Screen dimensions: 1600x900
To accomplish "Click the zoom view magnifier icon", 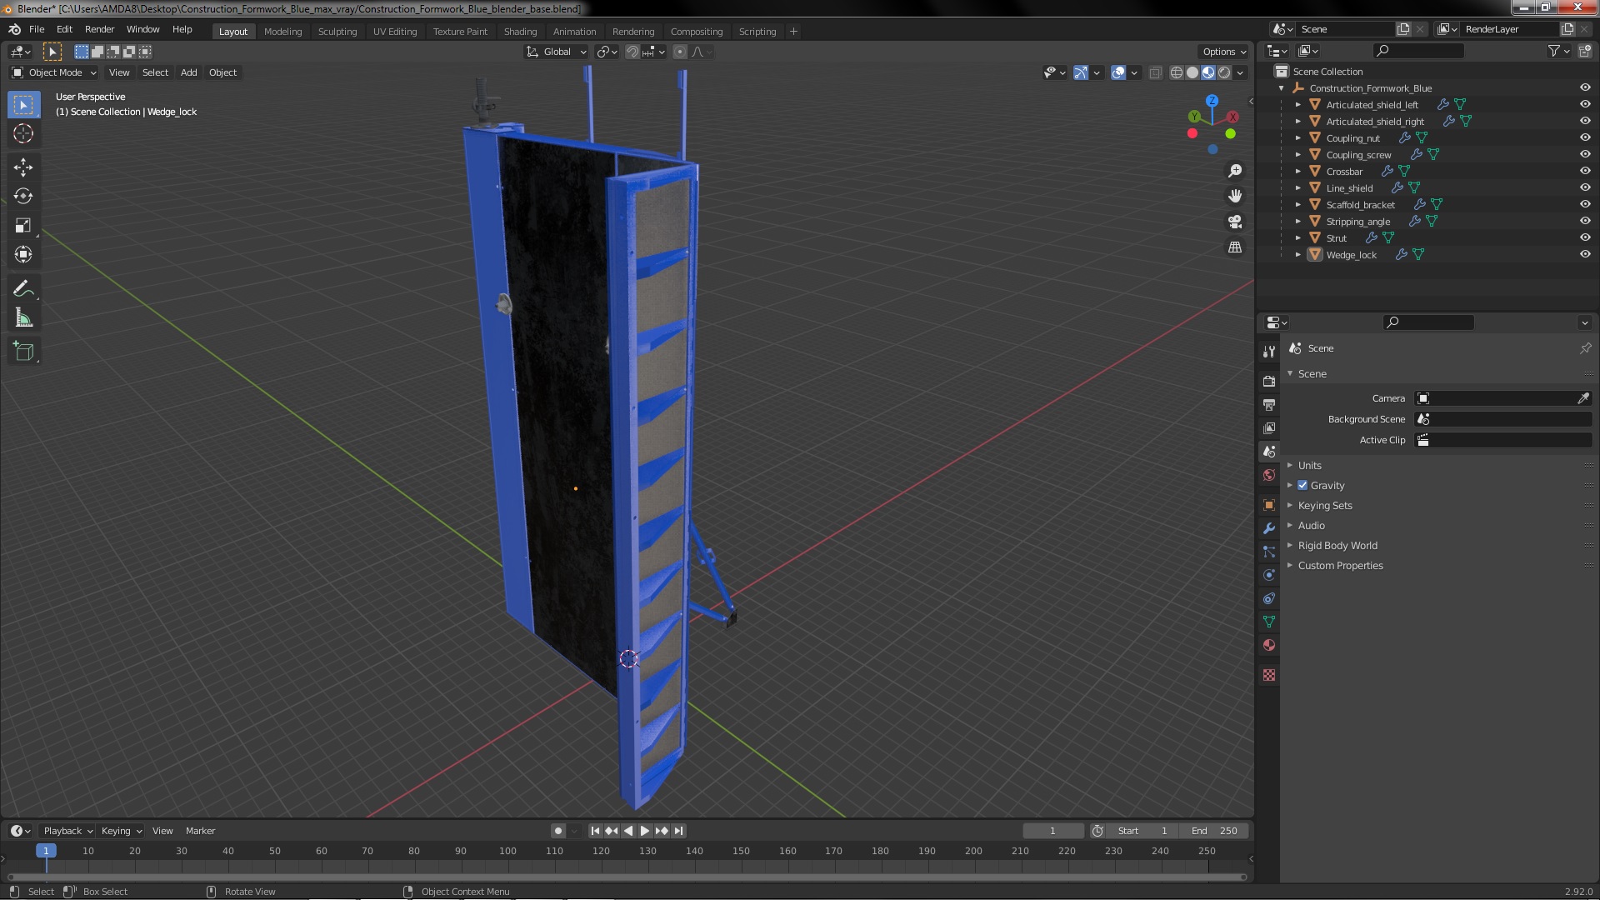I will pyautogui.click(x=1235, y=171).
